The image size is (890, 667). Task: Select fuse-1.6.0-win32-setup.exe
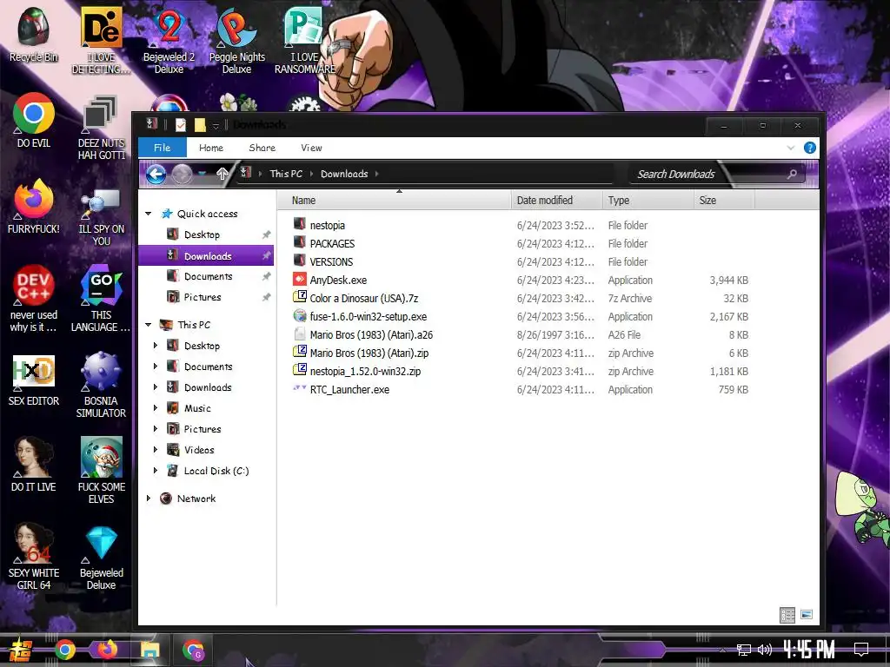[x=369, y=316]
